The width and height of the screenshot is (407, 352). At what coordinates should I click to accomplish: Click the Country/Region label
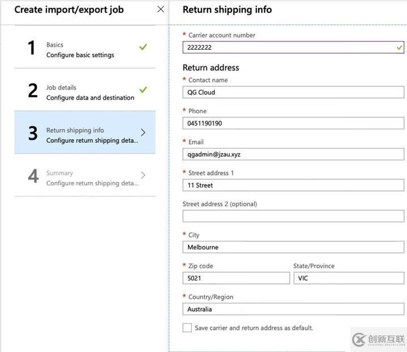(x=211, y=297)
